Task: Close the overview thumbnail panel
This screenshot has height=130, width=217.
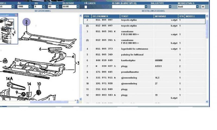Action: (x=16, y=15)
